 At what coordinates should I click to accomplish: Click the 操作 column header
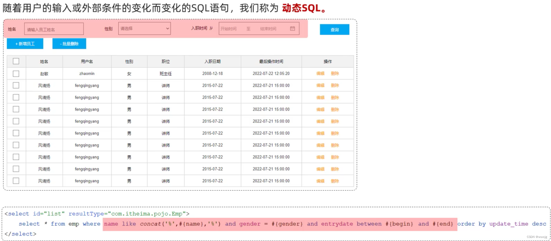tap(328, 62)
